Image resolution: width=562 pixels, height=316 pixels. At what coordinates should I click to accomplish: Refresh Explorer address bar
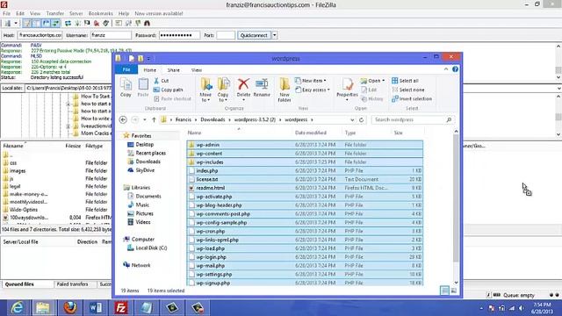(361, 119)
